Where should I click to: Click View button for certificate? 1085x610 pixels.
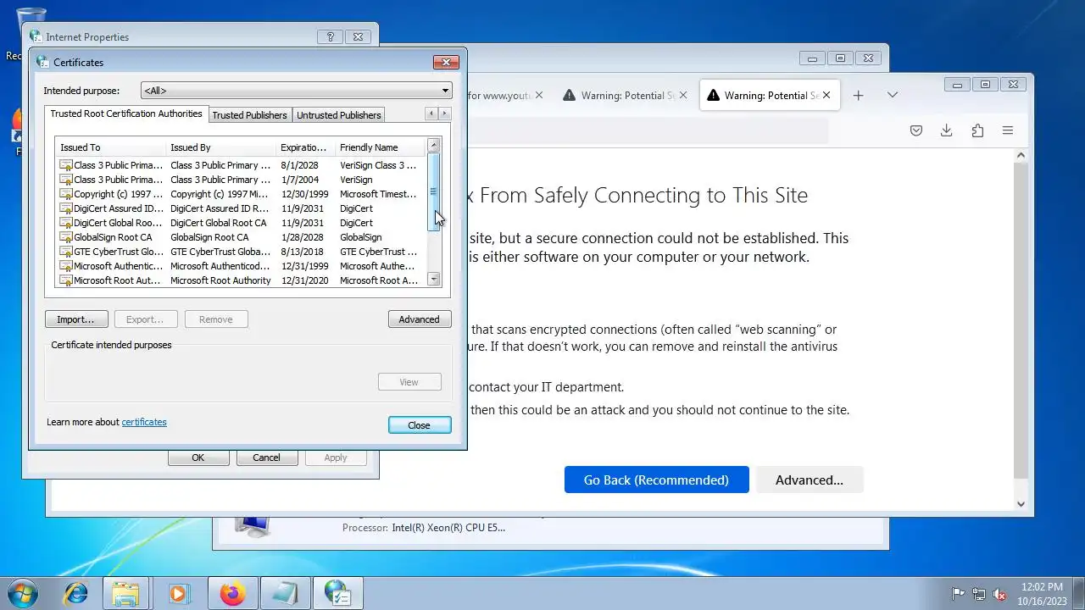409,382
